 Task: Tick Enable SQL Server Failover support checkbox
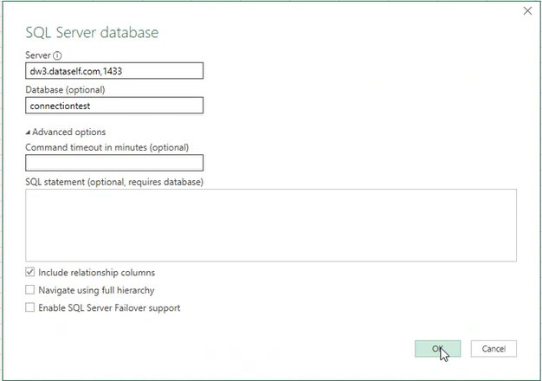pyautogui.click(x=30, y=307)
